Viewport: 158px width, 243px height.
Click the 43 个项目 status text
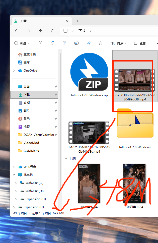point(20,213)
